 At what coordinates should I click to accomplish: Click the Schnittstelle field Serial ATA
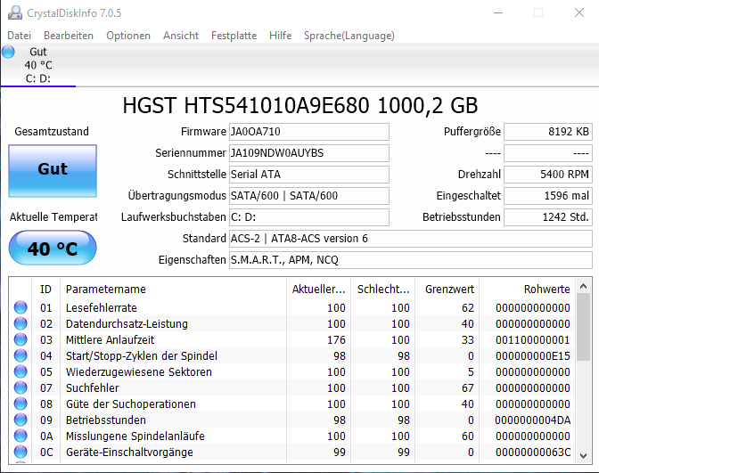[309, 175]
